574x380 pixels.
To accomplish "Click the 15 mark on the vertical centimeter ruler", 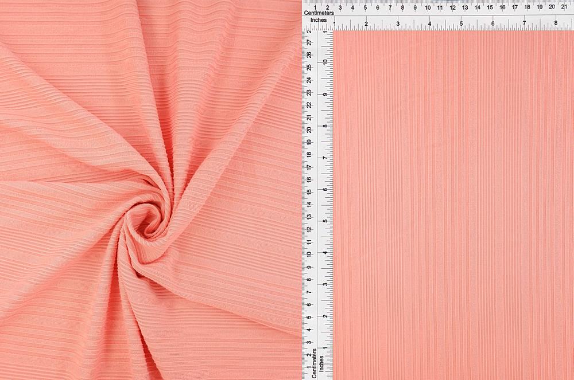I will (309, 192).
